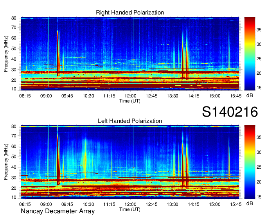Click '50' MHz tick on left-handed frequency axis
Viewport: 266px width, 216px height.
pos(14,157)
